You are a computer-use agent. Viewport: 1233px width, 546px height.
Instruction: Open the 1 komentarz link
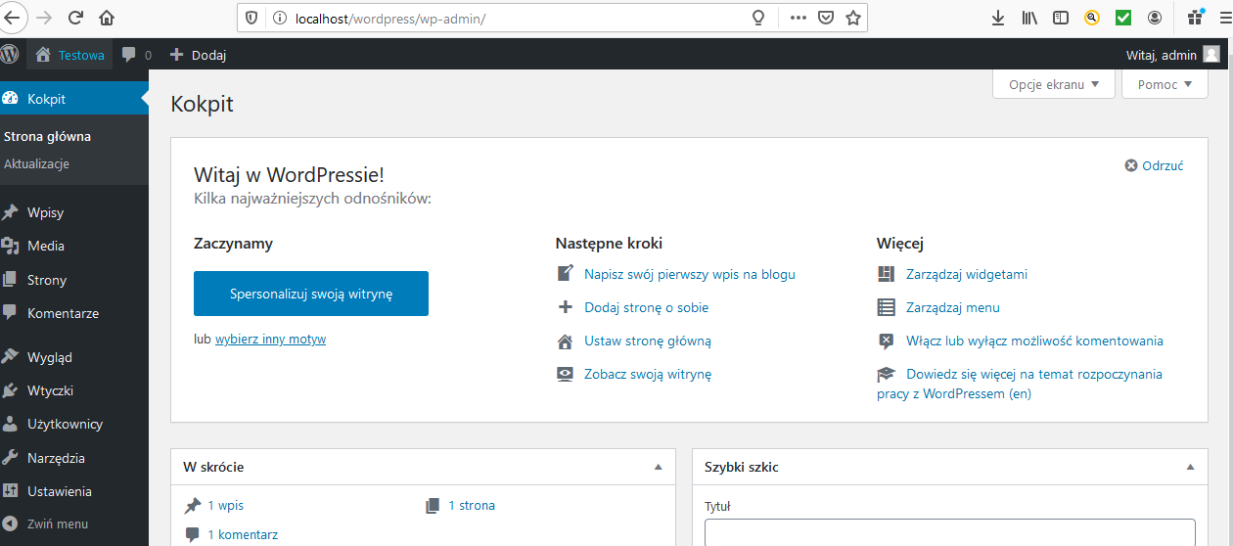coord(243,535)
